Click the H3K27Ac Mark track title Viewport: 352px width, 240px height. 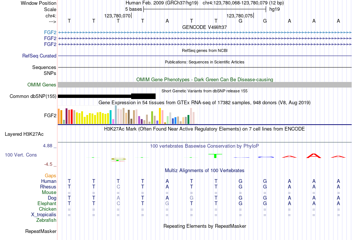pyautogui.click(x=205, y=129)
